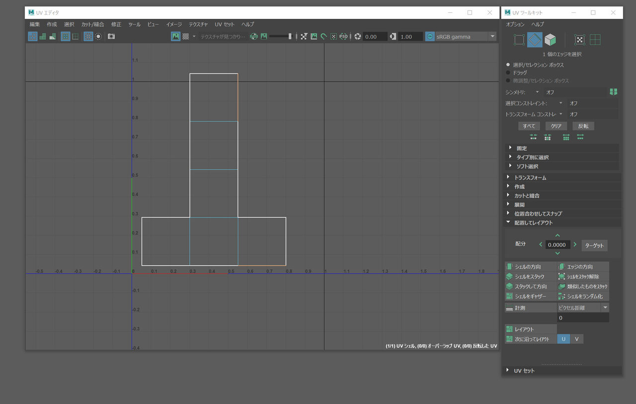This screenshot has width=636, height=404.
Task: Click the grow selection arrows icon
Action: pyautogui.click(x=580, y=137)
